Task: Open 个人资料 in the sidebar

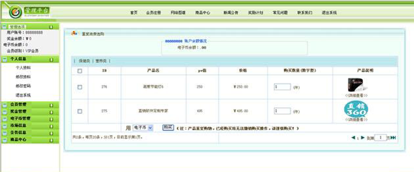Action: (x=23, y=68)
